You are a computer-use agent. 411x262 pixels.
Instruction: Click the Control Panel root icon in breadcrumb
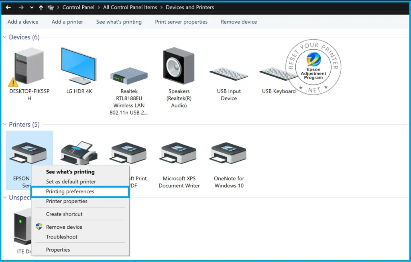point(51,8)
